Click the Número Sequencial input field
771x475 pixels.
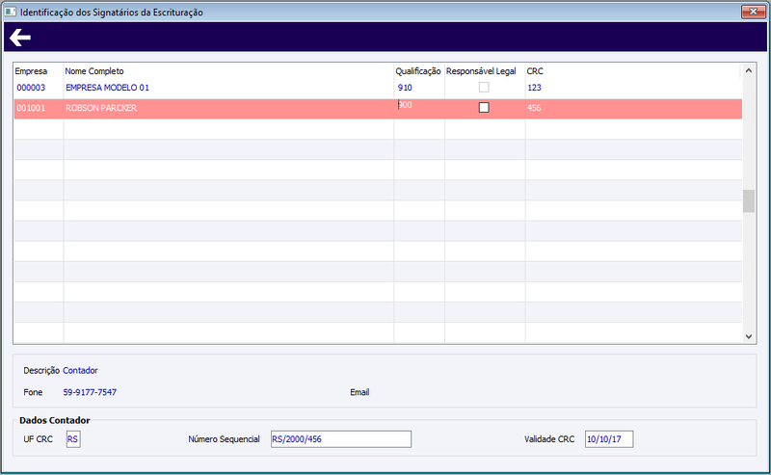pyautogui.click(x=341, y=439)
